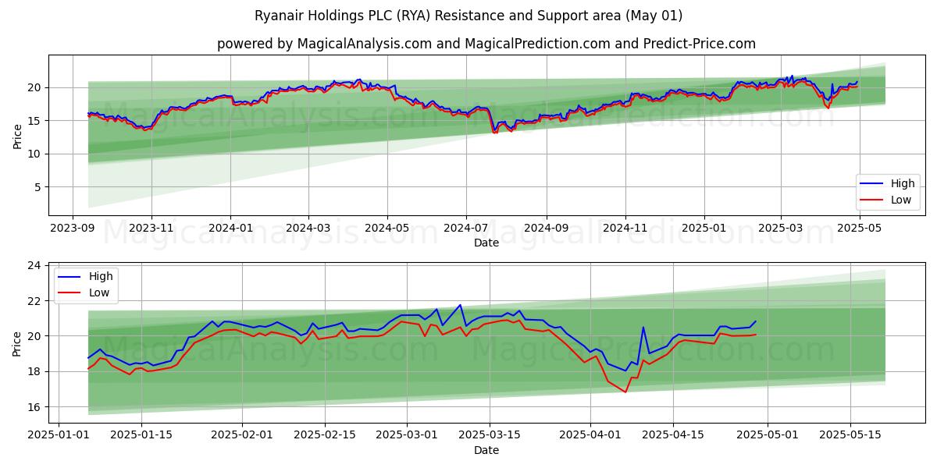Image resolution: width=937 pixels, height=468 pixels.
Task: Click the bottom chart x-axis label '2025-05-15'
Action: 850,436
